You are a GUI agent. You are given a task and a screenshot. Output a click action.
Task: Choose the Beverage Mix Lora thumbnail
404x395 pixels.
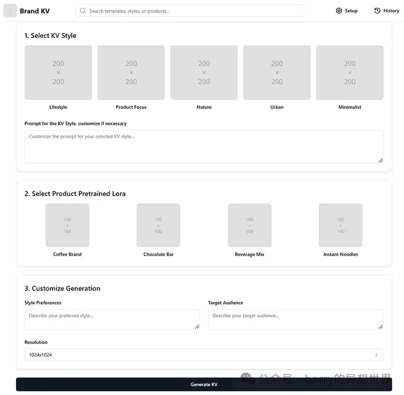pyautogui.click(x=249, y=225)
